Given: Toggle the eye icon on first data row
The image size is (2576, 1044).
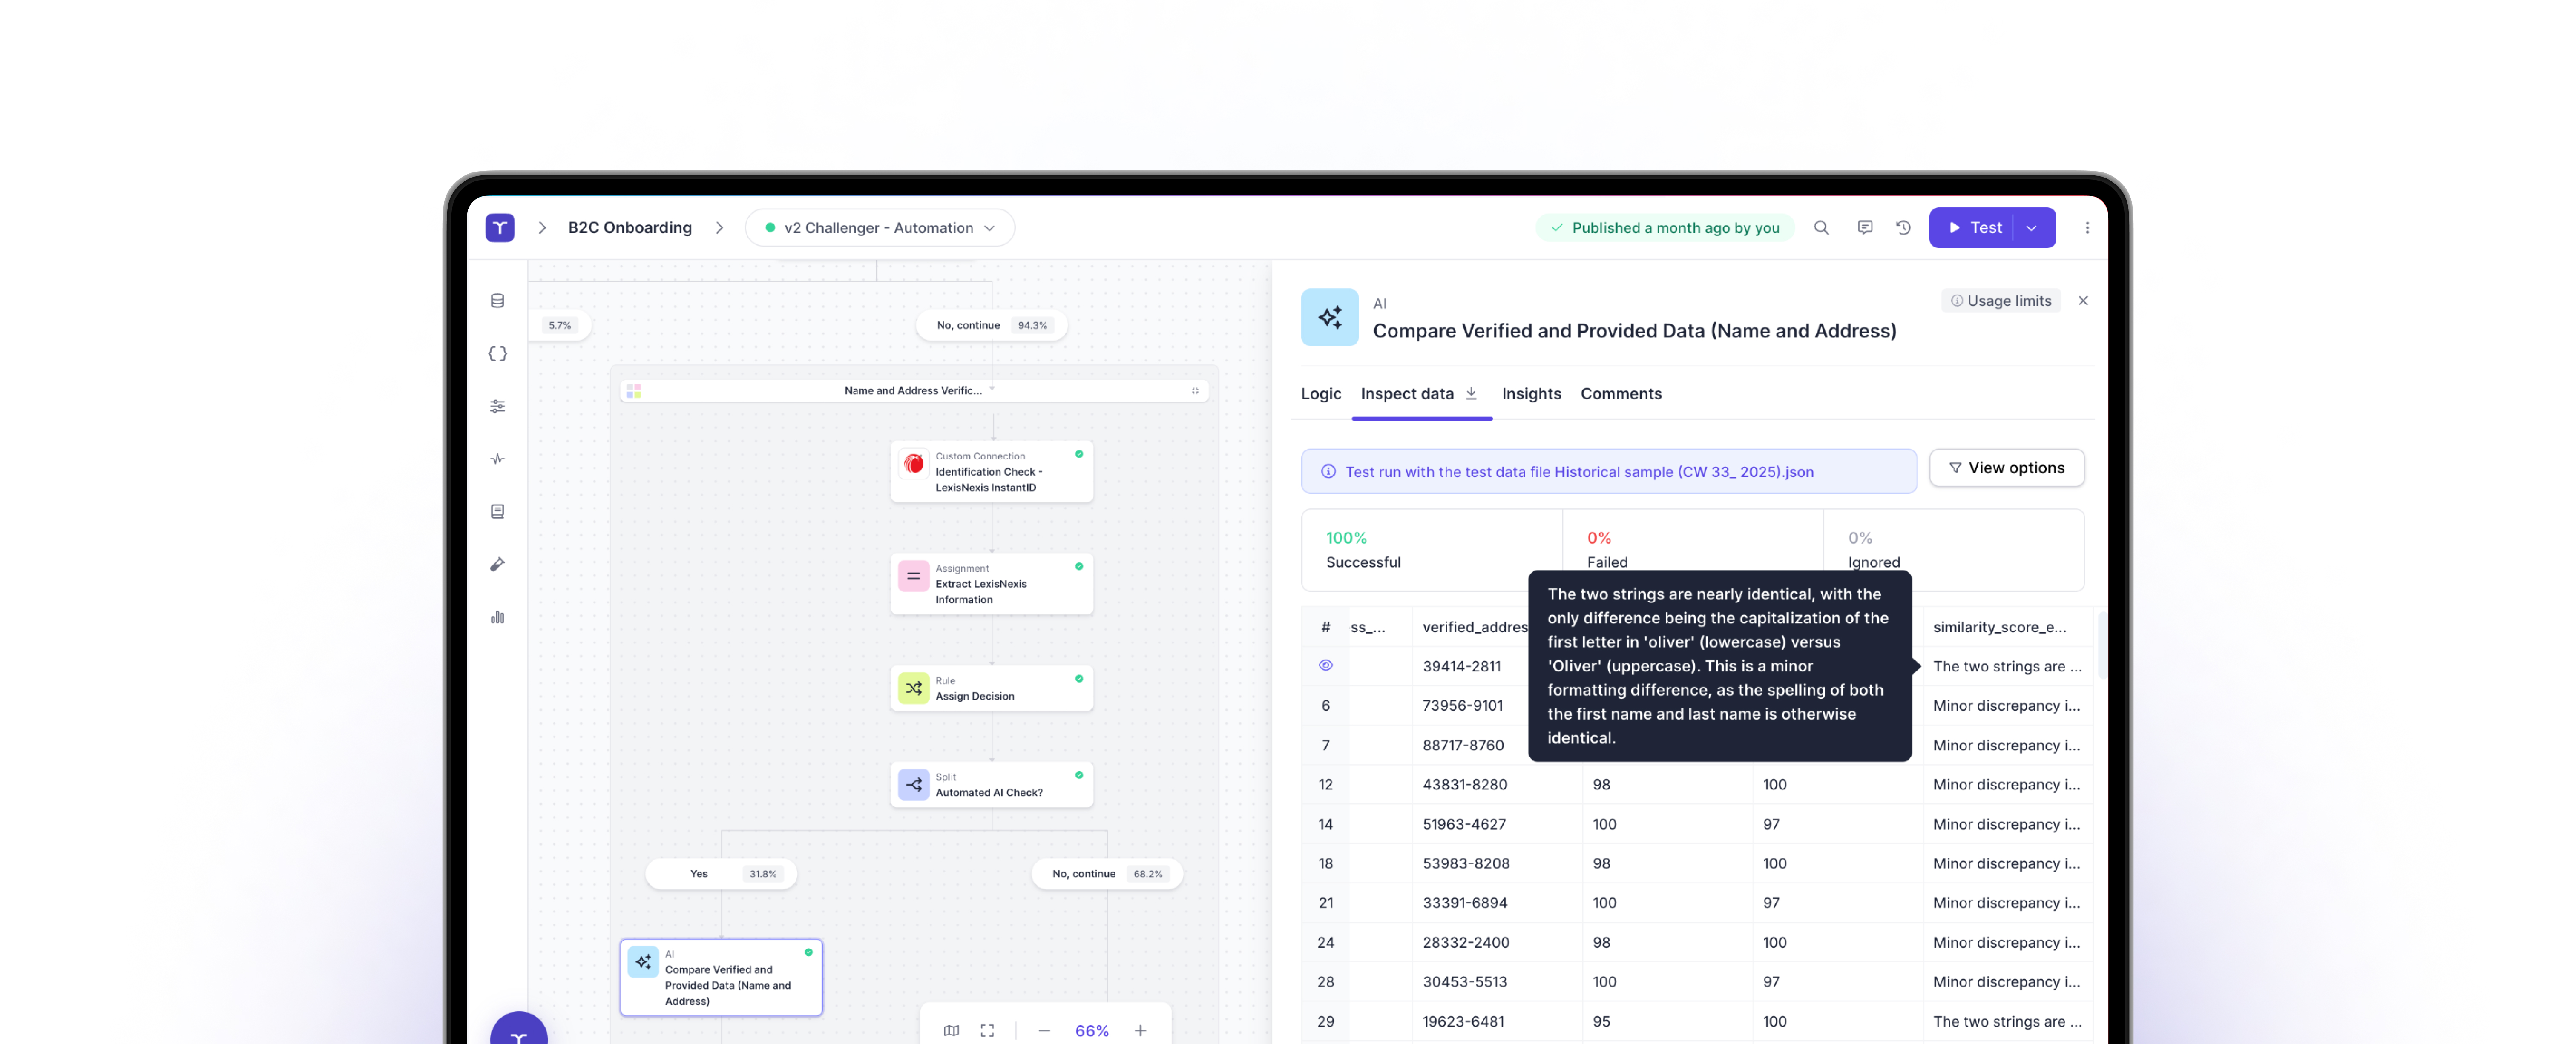Looking at the screenshot, I should 1325,666.
